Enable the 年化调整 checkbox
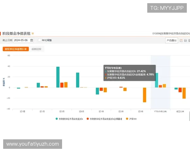 pos(40,40)
